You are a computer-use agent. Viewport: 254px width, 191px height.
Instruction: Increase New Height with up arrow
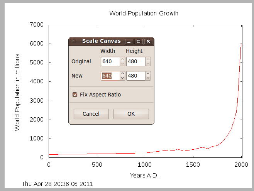point(148,73)
